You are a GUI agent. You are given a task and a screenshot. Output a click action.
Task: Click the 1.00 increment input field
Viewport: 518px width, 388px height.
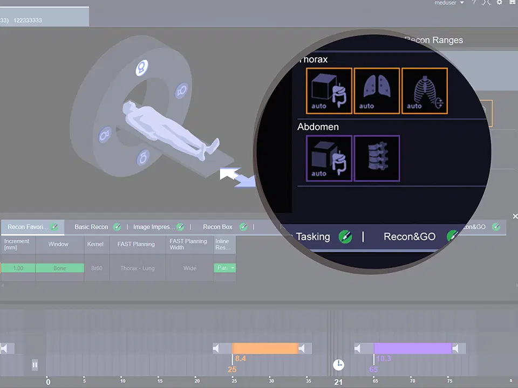click(x=18, y=268)
